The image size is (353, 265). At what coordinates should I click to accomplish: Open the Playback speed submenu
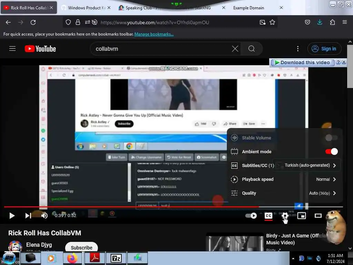pos(285,179)
